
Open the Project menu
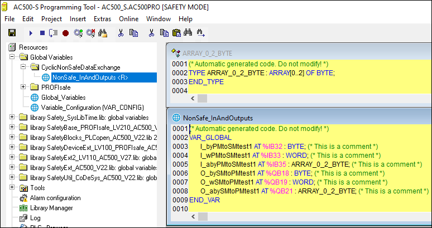[x=51, y=19]
